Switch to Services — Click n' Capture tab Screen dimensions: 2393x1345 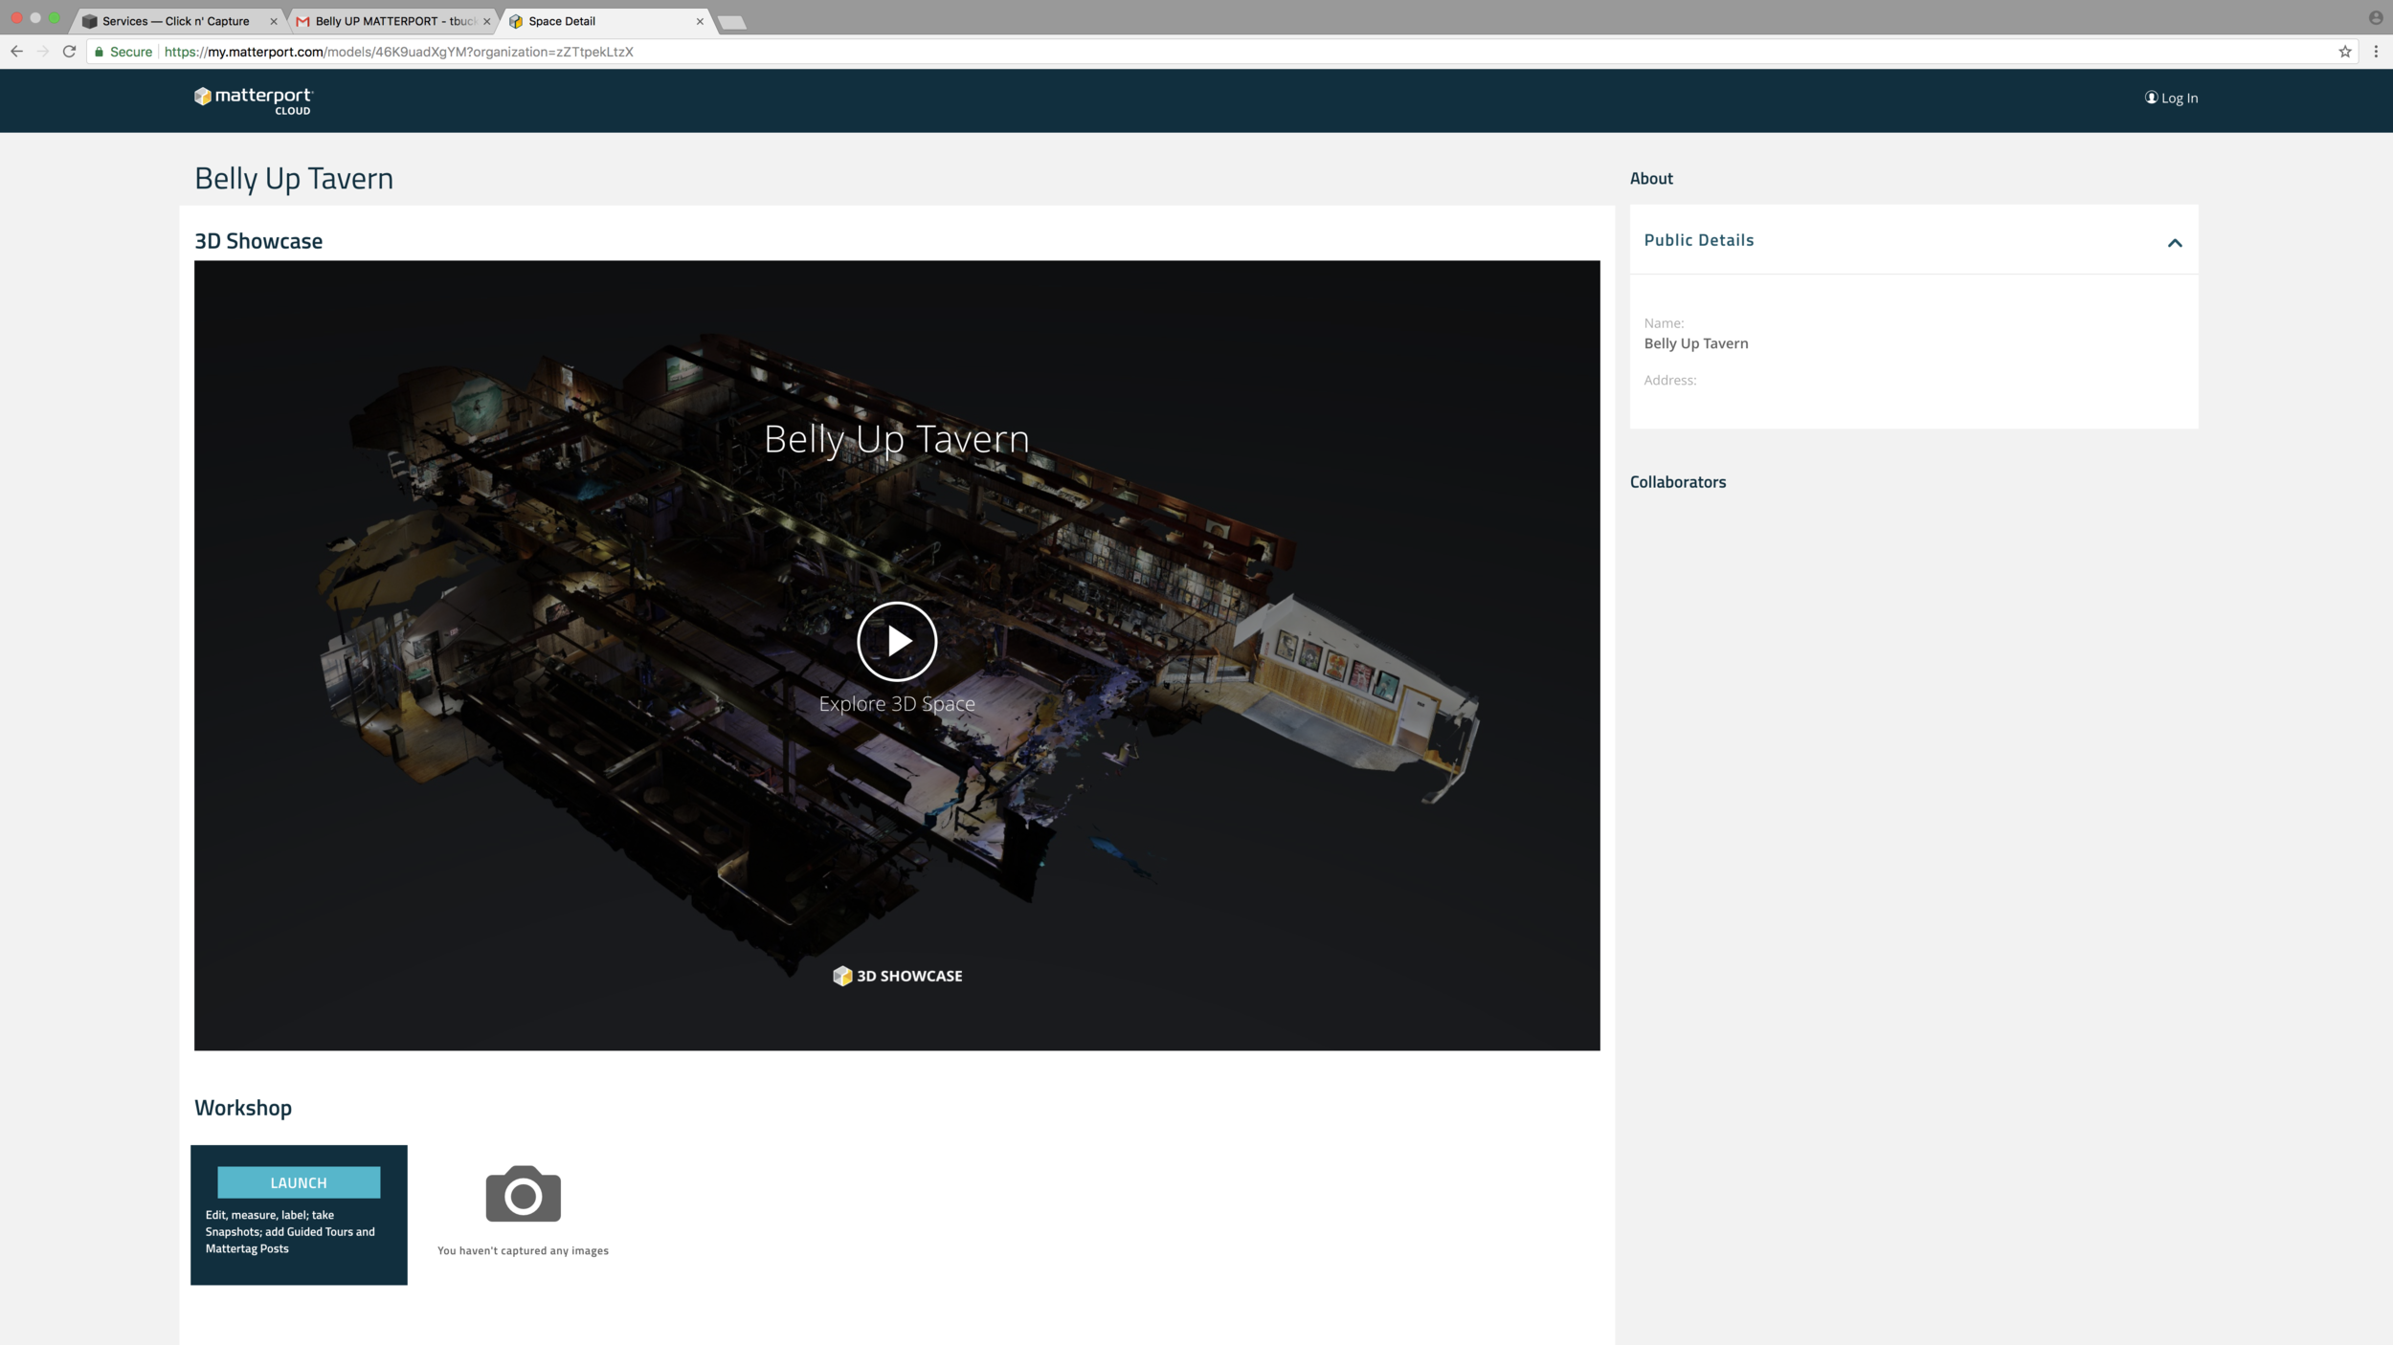click(x=176, y=21)
